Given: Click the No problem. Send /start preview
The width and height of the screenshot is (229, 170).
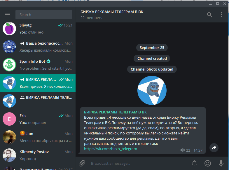Looking at the screenshot, I should click(x=46, y=68).
